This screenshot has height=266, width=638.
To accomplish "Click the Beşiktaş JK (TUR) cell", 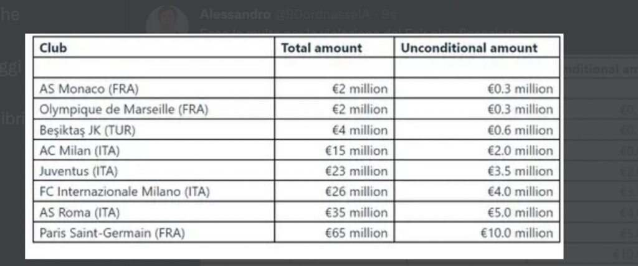I will 87,131.
